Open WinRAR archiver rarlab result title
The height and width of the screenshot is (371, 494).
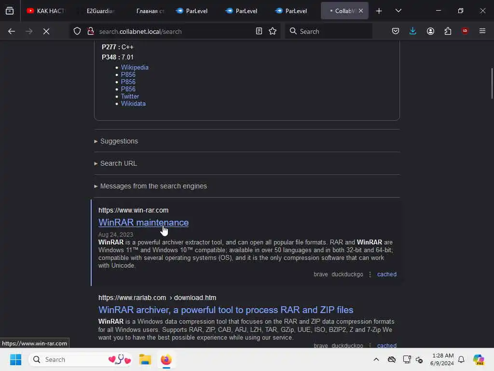[226, 310]
